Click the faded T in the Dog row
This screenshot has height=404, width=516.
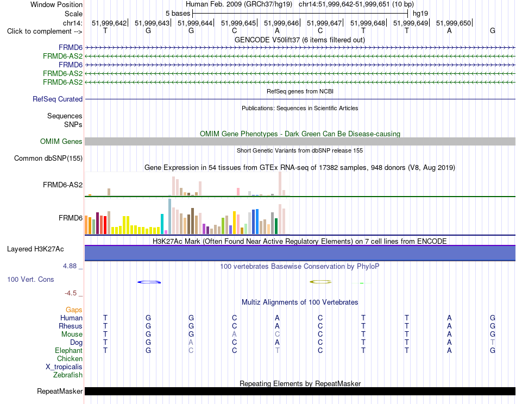[493, 342]
